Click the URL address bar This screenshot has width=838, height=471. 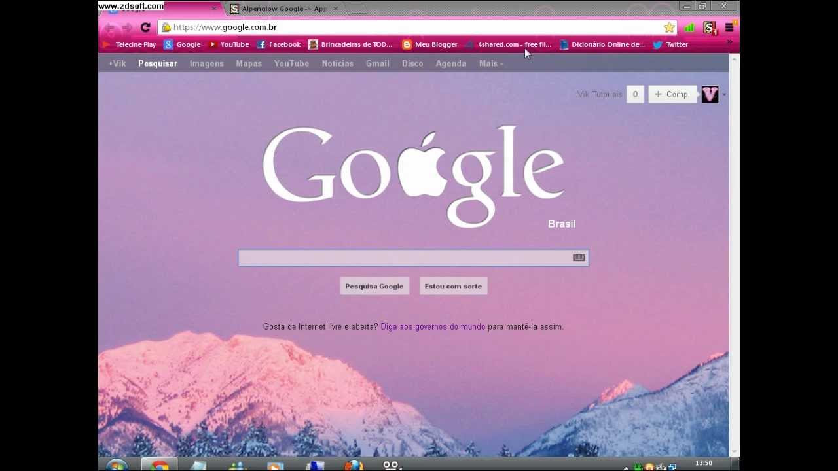[416, 27]
